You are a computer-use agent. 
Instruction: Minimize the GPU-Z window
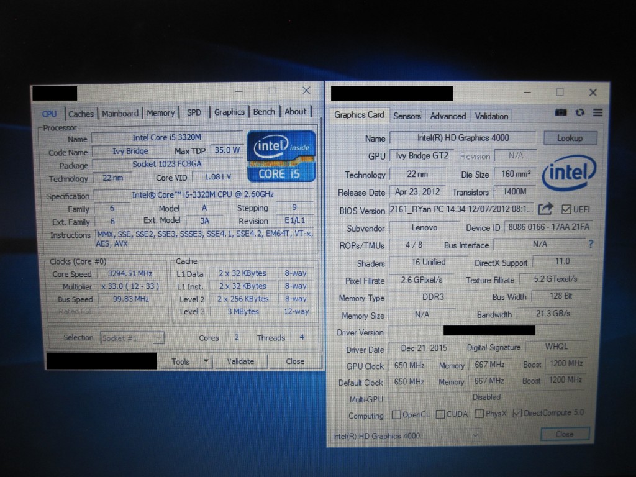tap(527, 93)
